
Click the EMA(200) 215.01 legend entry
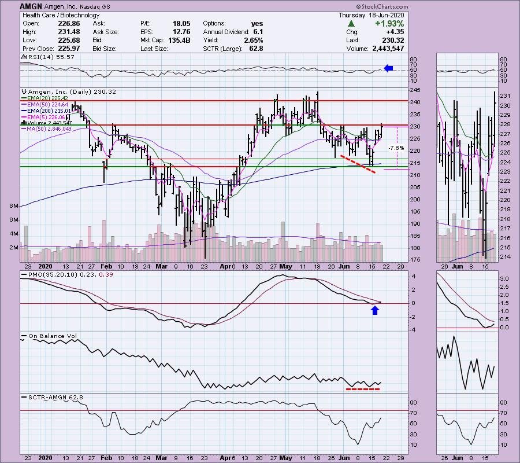click(49, 111)
